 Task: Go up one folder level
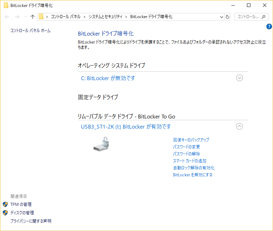click(x=33, y=17)
